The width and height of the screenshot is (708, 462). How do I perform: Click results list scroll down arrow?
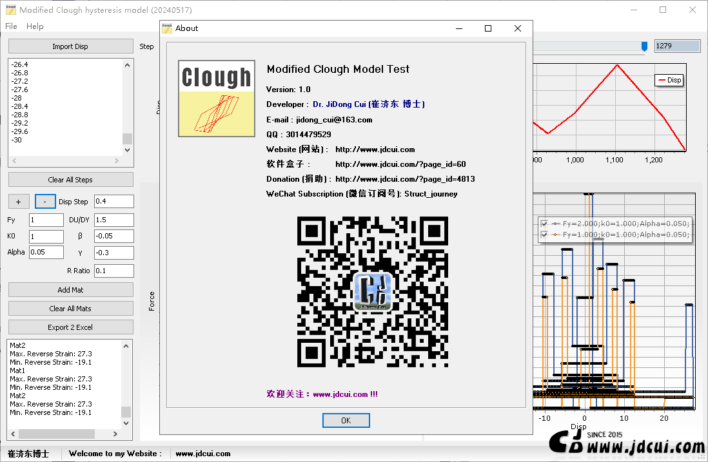(x=126, y=423)
